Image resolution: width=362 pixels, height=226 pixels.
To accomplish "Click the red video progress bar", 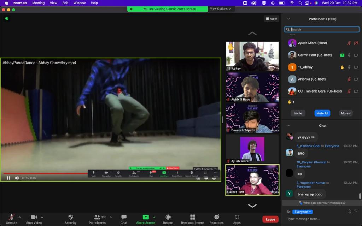I will coord(45,173).
